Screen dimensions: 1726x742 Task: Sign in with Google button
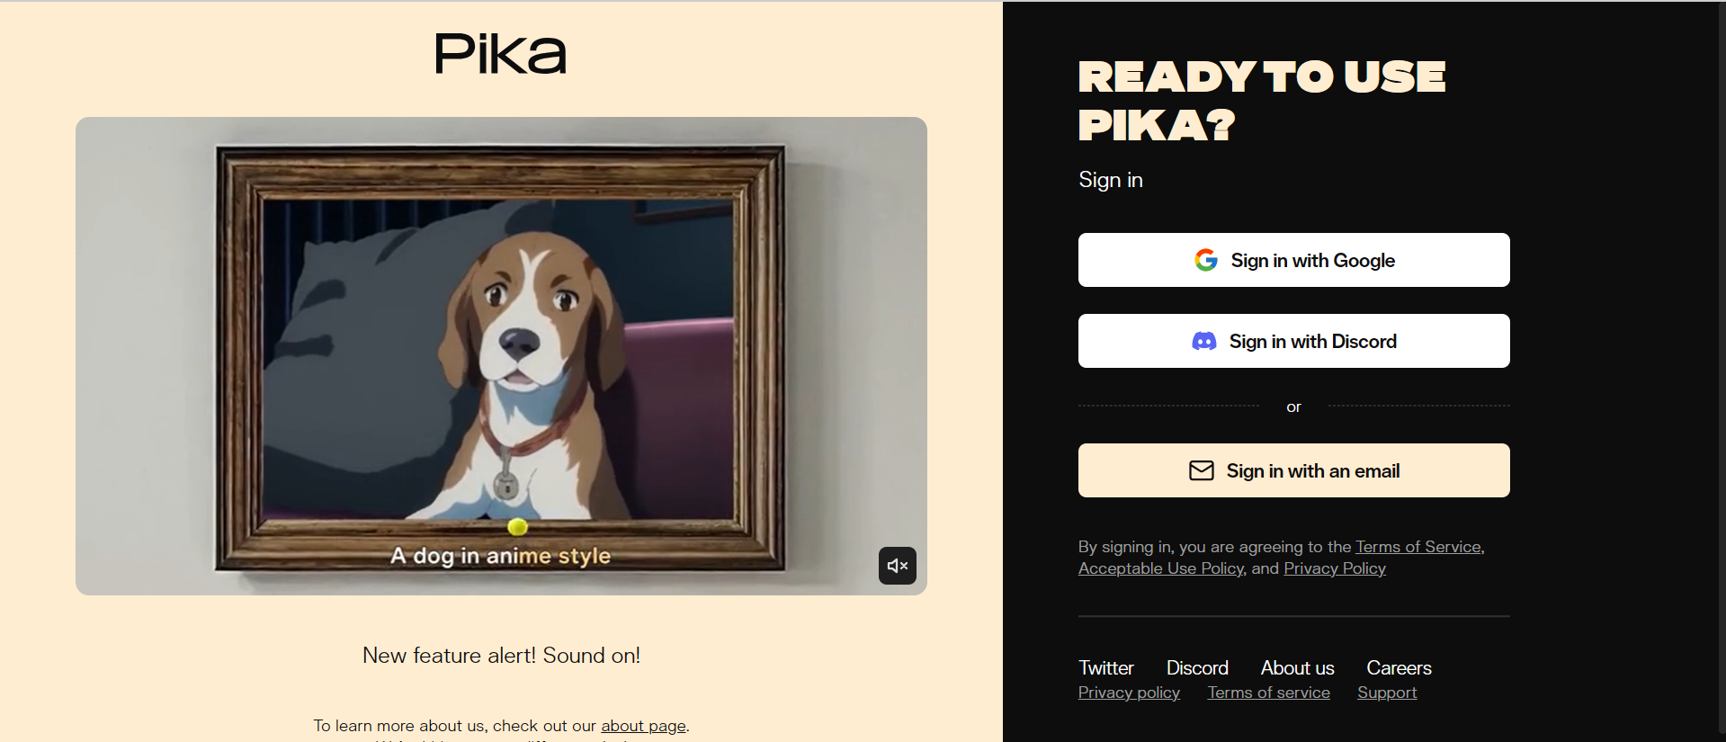coord(1293,260)
